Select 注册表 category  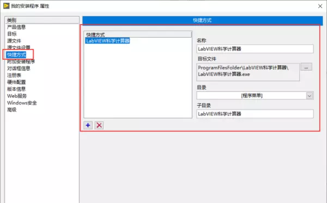click(x=14, y=75)
